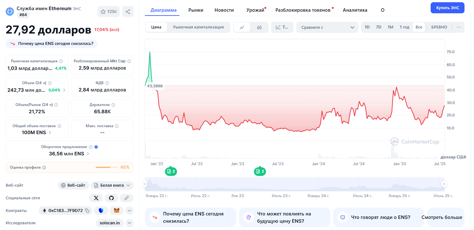Click the Купить ЭНС button
The height and width of the screenshot is (230, 474).
click(x=447, y=8)
